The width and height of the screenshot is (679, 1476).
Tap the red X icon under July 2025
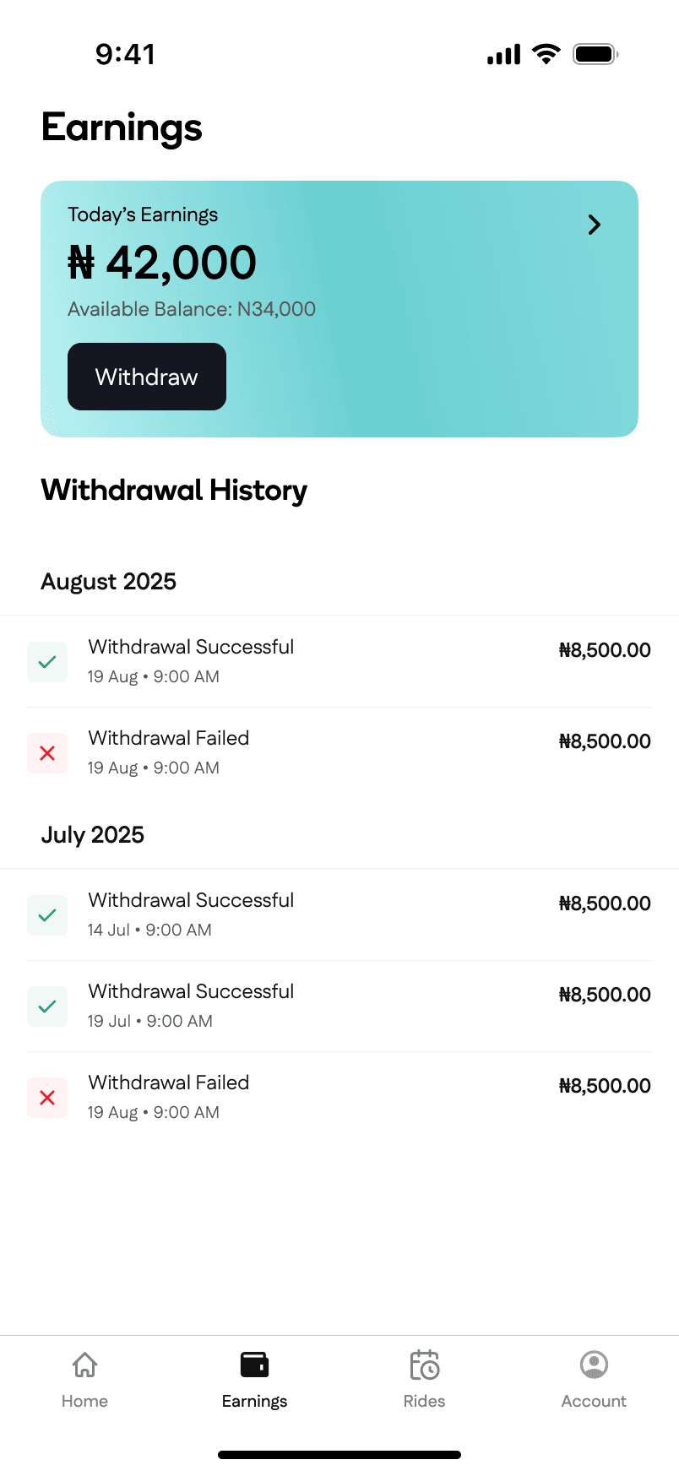pos(47,1098)
